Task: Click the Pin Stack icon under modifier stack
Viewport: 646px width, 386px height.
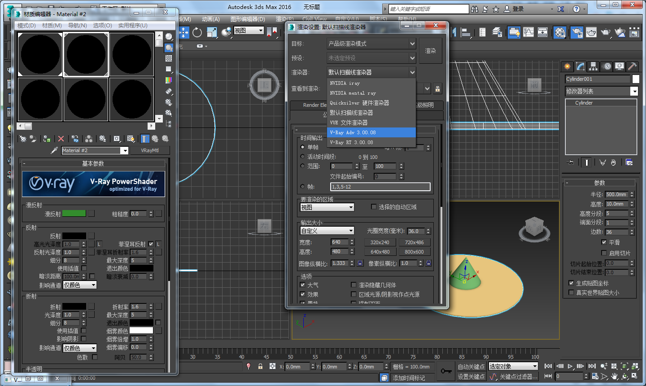Action: coord(570,162)
